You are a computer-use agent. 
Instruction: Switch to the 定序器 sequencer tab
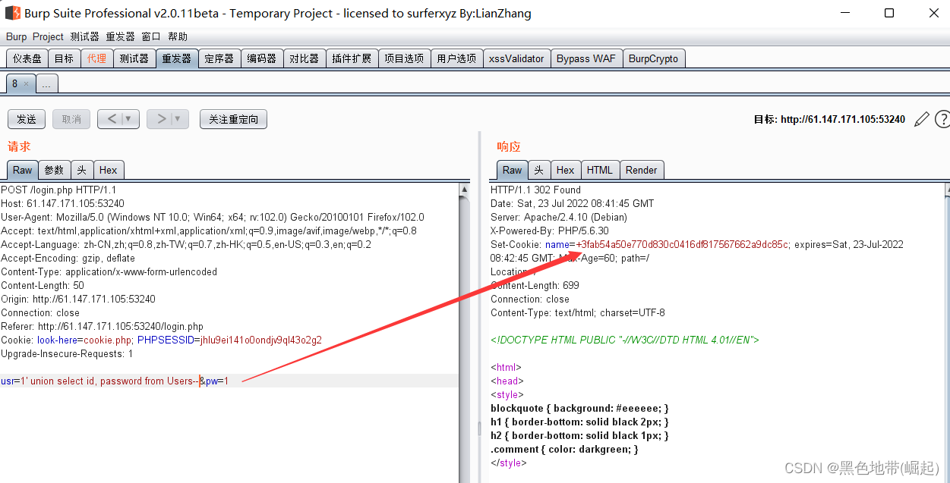click(219, 58)
